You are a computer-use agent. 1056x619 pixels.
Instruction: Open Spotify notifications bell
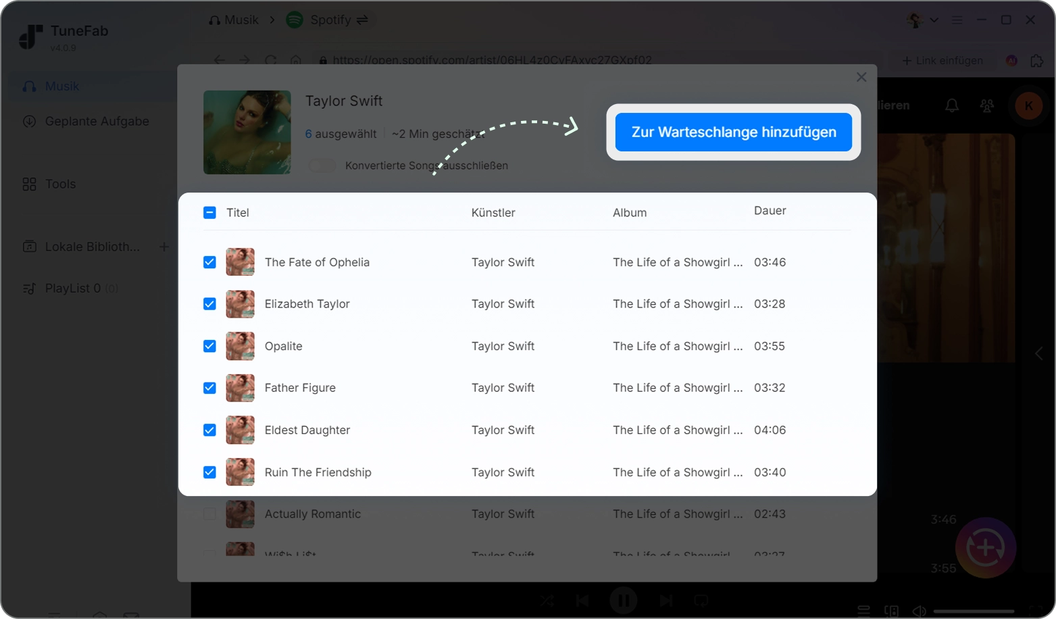[x=952, y=105]
